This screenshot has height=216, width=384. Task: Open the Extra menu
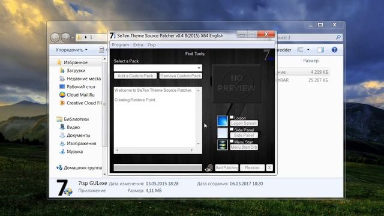tap(138, 45)
